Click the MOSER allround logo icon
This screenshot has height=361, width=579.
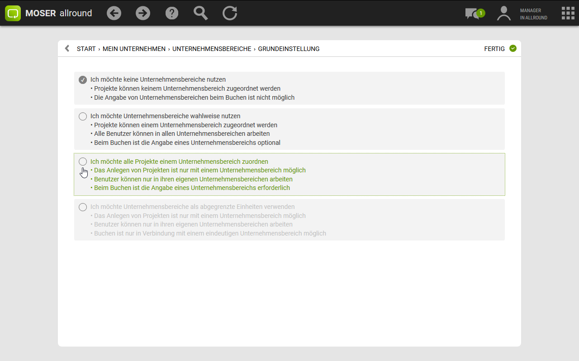13,13
